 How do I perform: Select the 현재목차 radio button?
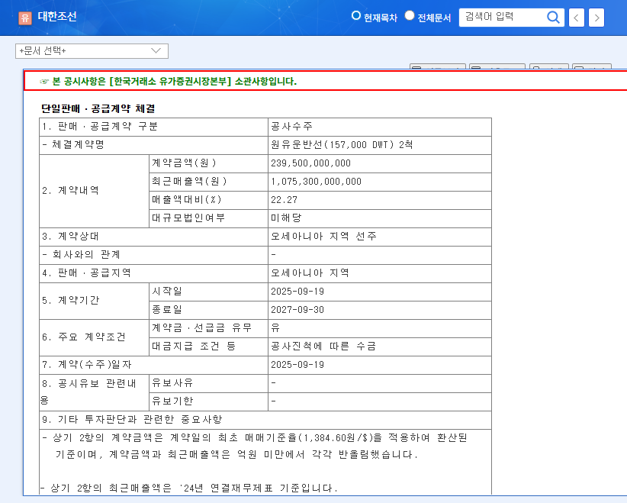coord(356,15)
